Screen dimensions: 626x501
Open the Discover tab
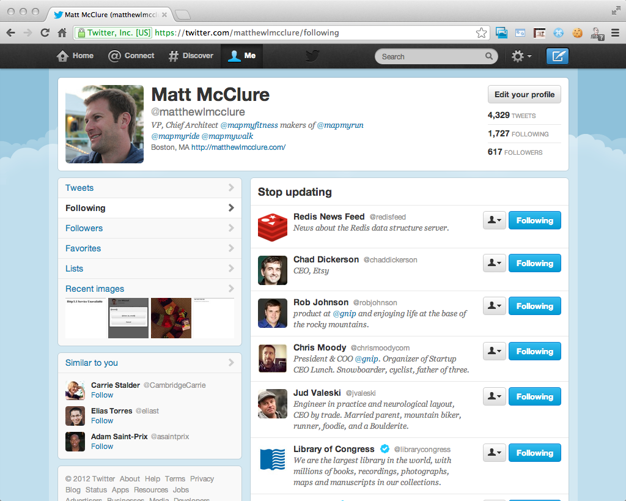(191, 56)
